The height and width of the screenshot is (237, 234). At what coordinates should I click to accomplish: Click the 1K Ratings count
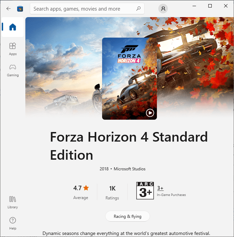point(112,193)
